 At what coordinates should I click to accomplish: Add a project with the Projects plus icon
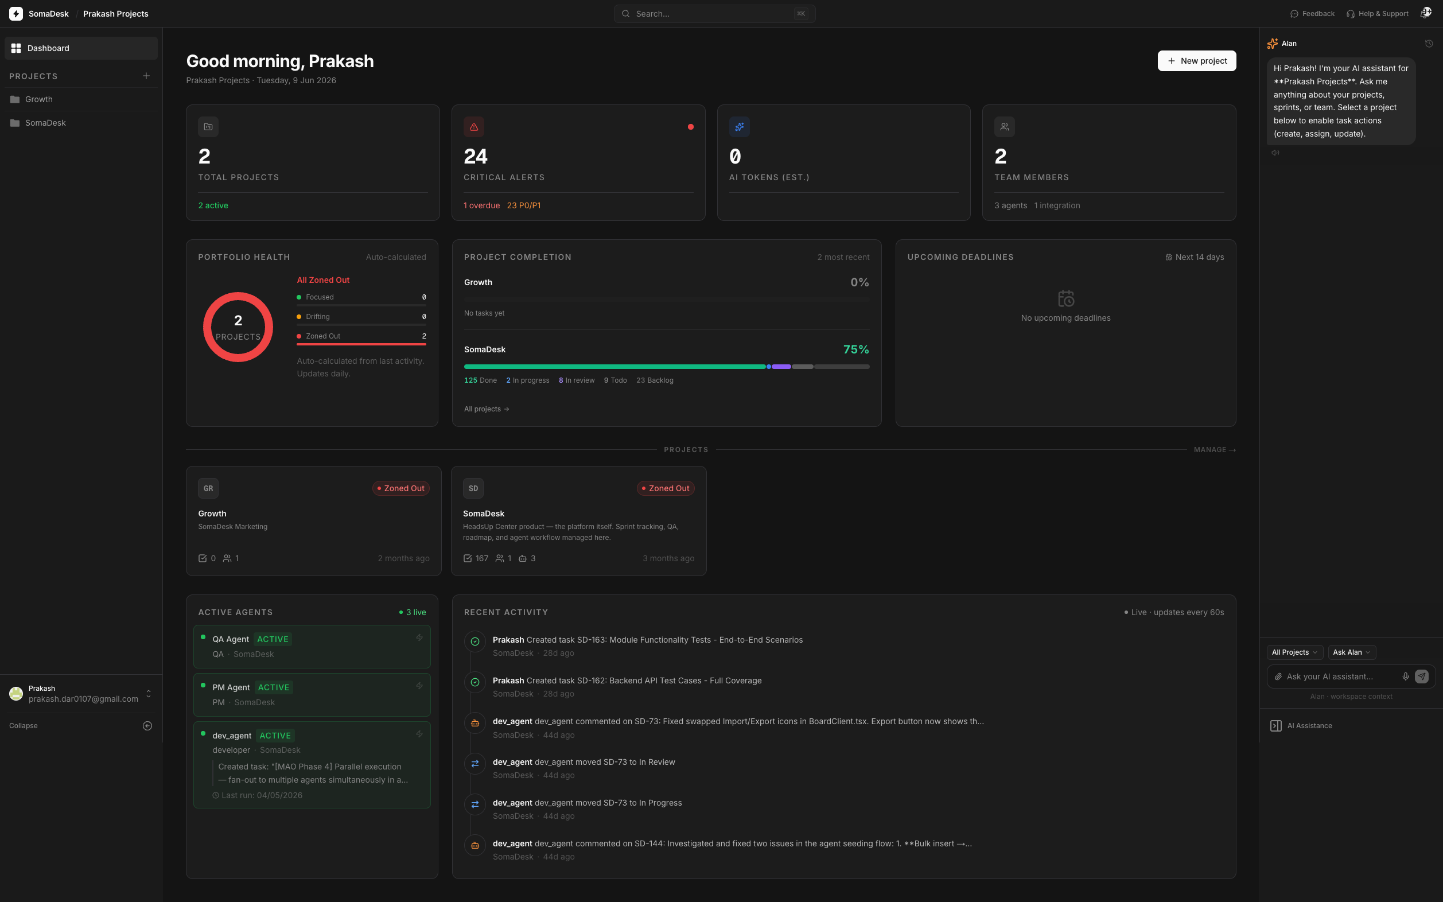(x=146, y=76)
